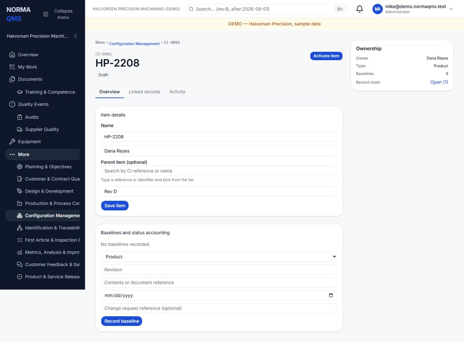Click the Product & Service Release check icon
Viewport: 464px width, 342px height.
click(x=20, y=277)
